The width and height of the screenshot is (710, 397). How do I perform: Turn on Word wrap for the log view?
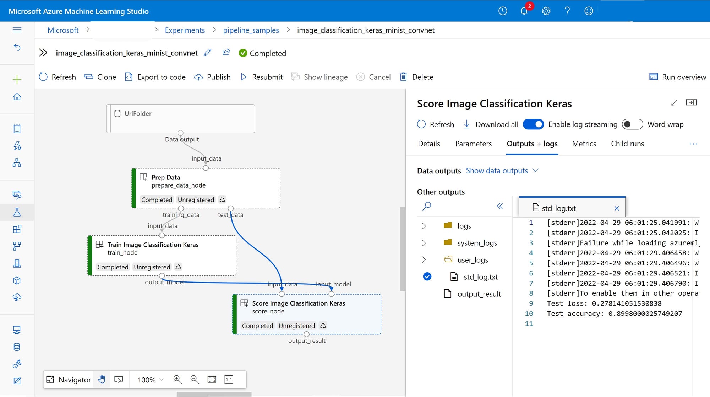(x=632, y=124)
